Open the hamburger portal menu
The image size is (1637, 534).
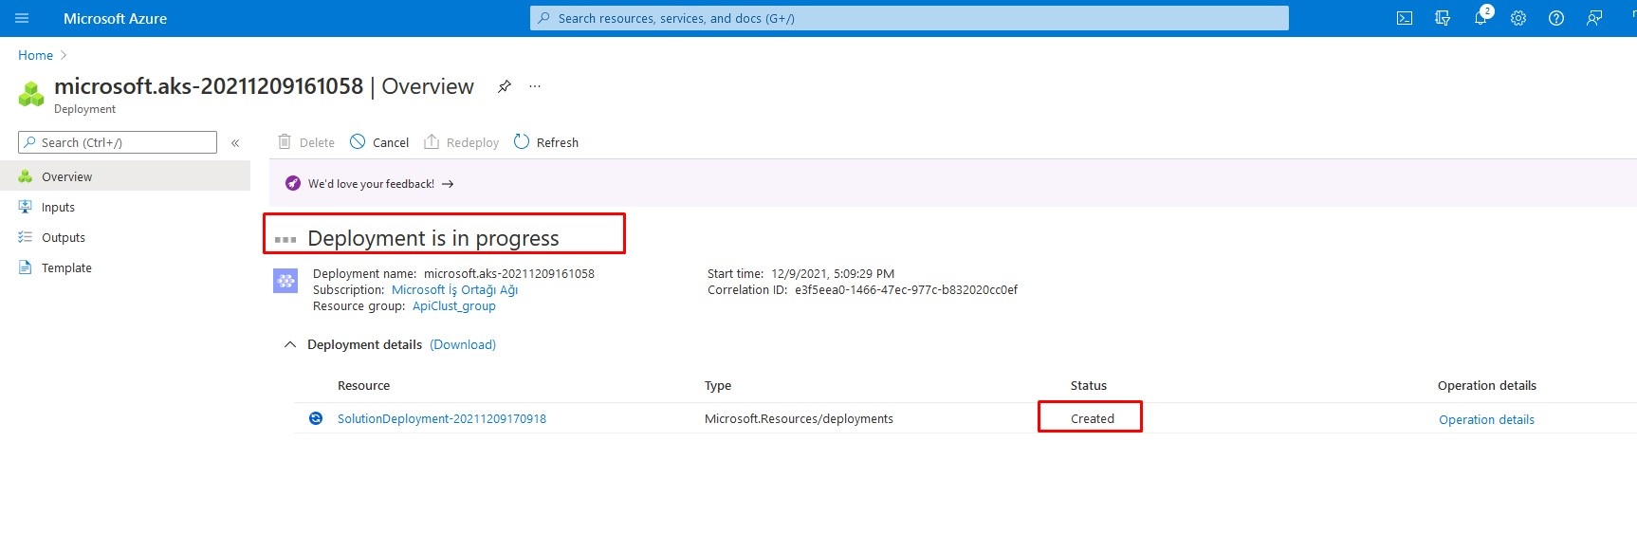(22, 18)
